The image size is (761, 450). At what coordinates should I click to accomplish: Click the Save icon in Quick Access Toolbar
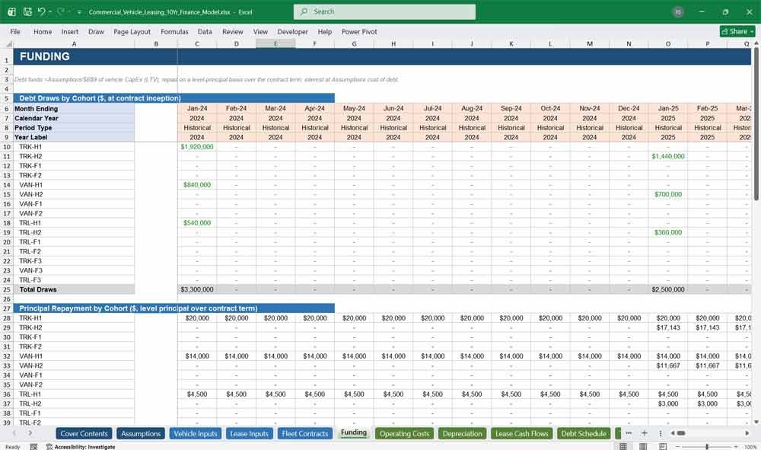pos(27,11)
